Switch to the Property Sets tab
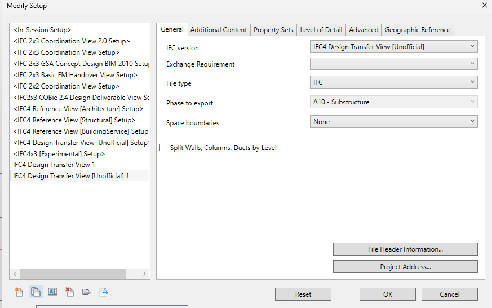This screenshot has width=492, height=308. 273,30
